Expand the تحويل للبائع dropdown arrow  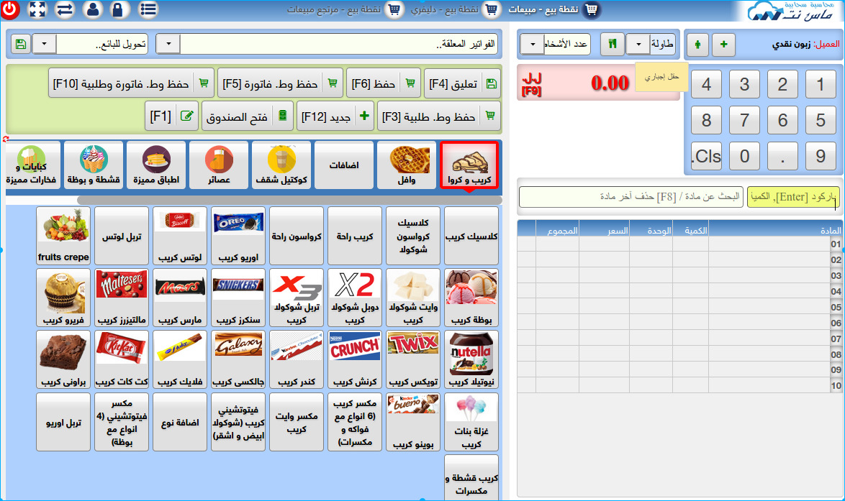(44, 44)
